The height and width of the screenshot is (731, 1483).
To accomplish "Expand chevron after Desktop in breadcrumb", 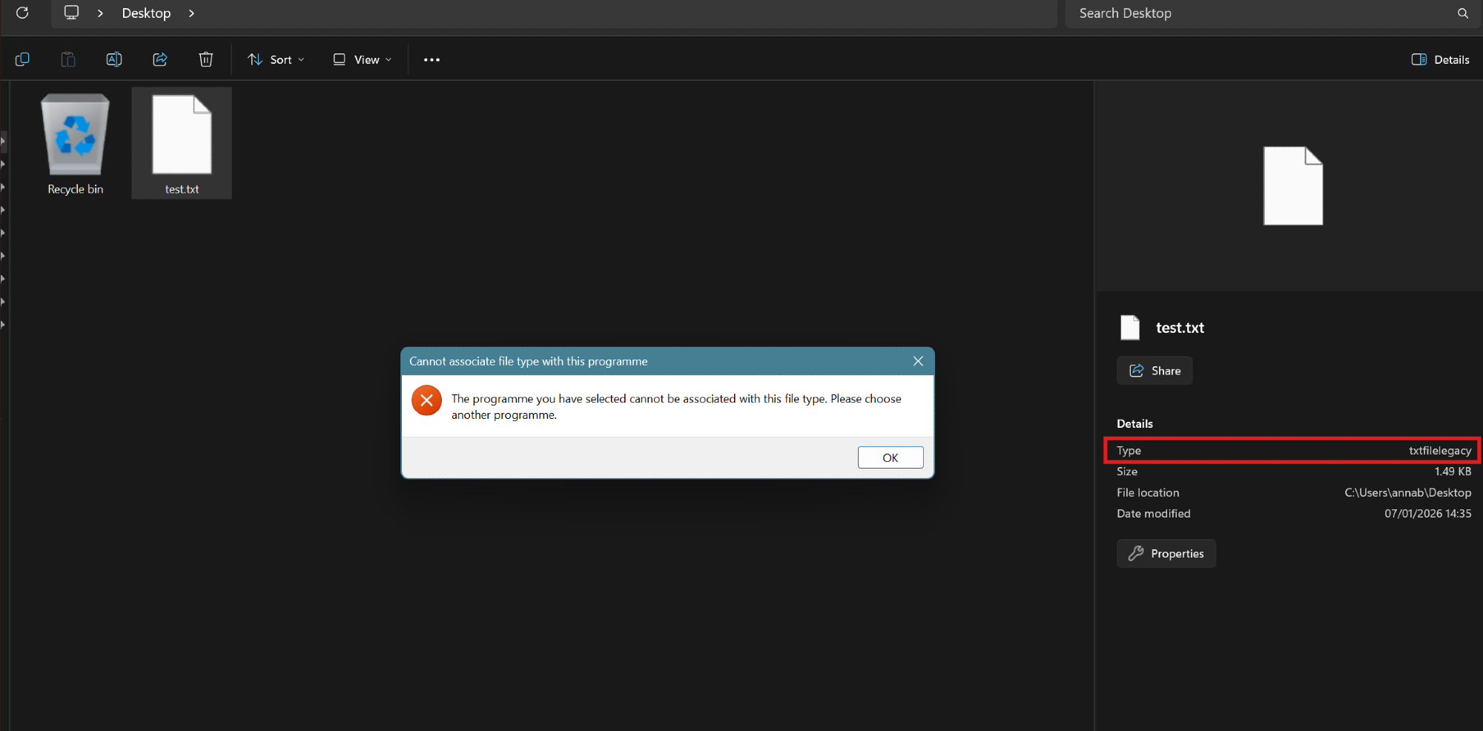I will (191, 13).
